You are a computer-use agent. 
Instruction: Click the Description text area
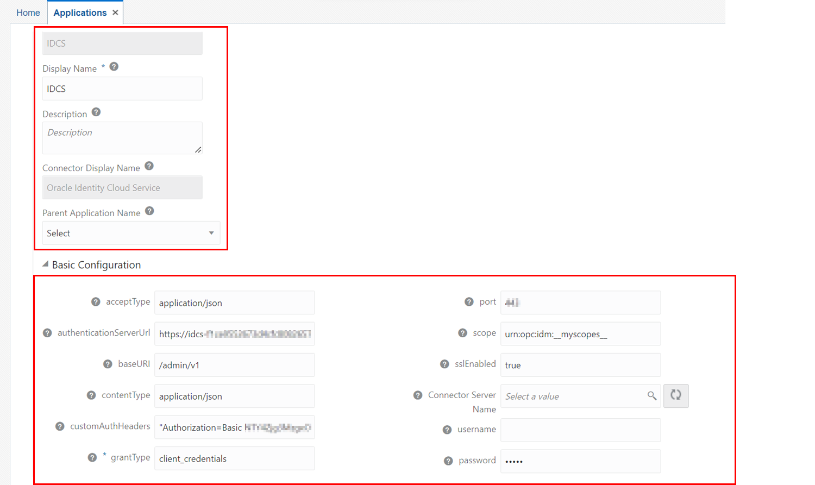(x=122, y=138)
